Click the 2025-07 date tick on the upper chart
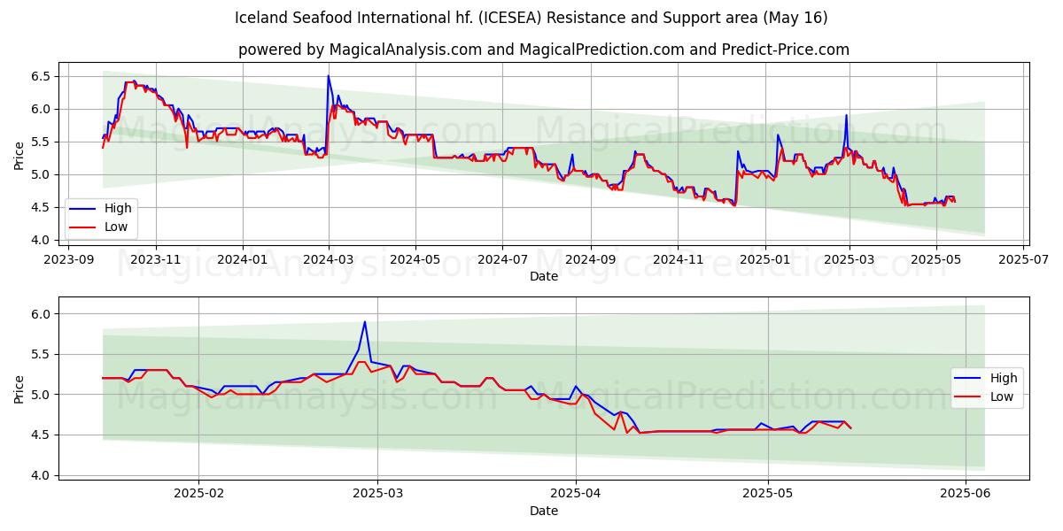Screen dimensions: 1063x531 click(x=1022, y=258)
